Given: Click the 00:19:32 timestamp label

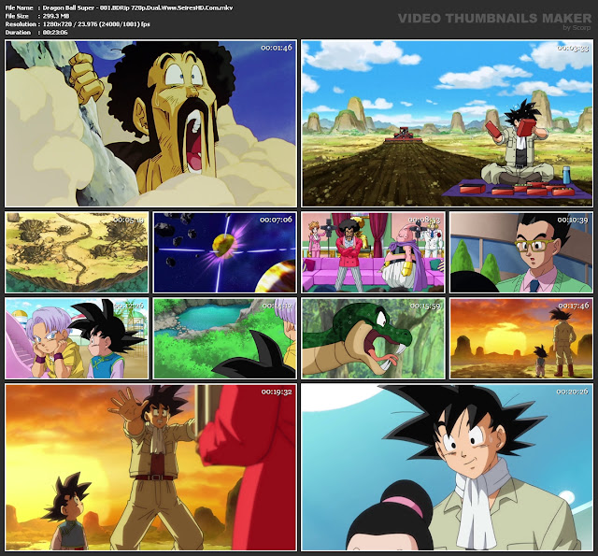Looking at the screenshot, I should tap(277, 392).
